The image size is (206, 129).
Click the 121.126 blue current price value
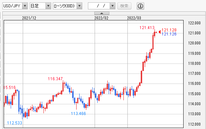[x=169, y=34]
